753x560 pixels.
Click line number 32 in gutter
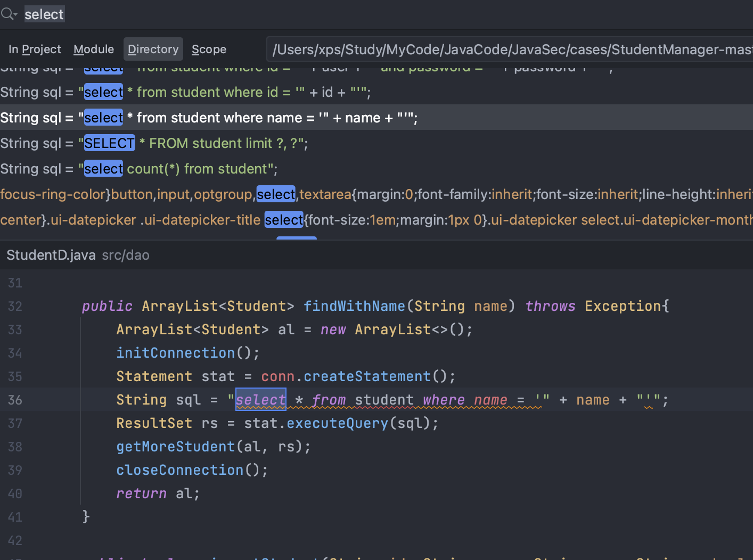15,306
